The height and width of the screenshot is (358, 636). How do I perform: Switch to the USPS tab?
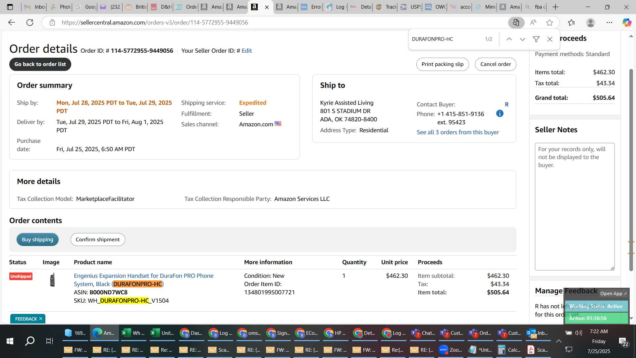411,7
